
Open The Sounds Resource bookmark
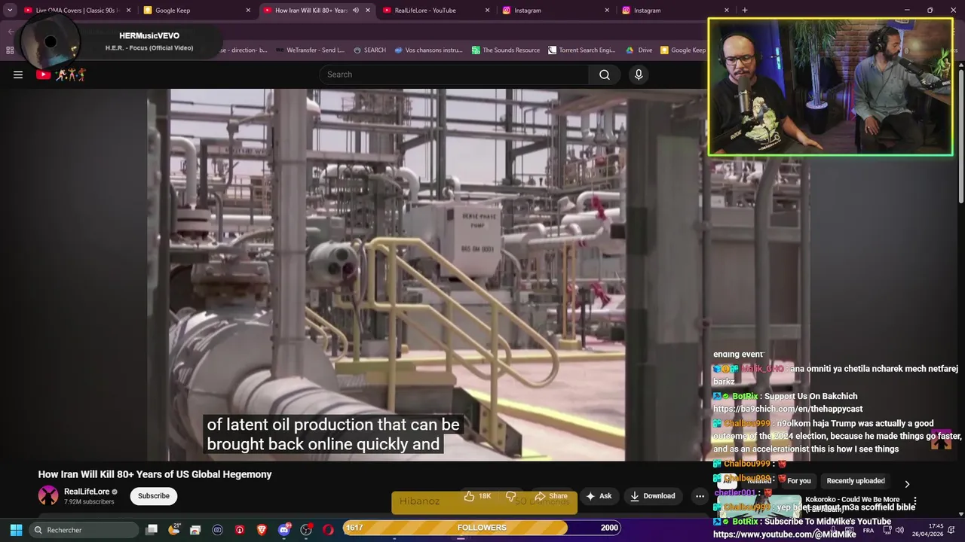pos(506,50)
